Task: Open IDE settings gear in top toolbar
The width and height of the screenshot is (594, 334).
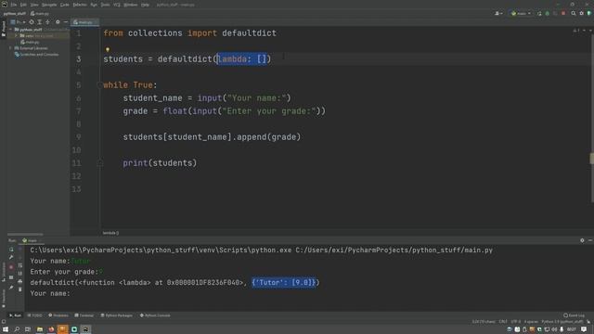Action: coord(582,13)
